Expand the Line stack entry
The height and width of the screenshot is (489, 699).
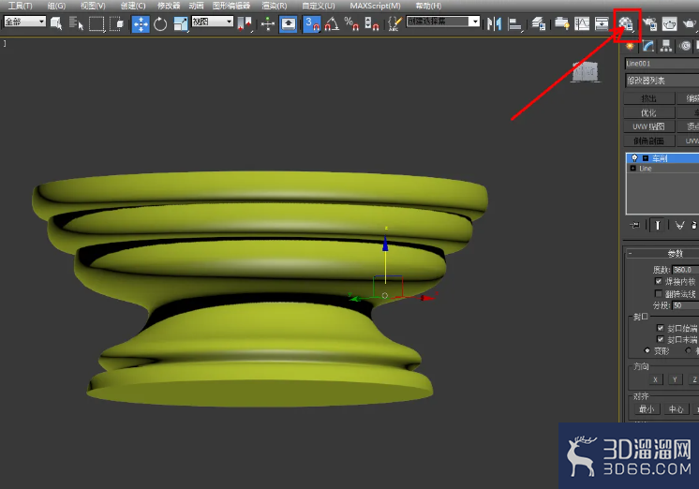click(x=633, y=168)
